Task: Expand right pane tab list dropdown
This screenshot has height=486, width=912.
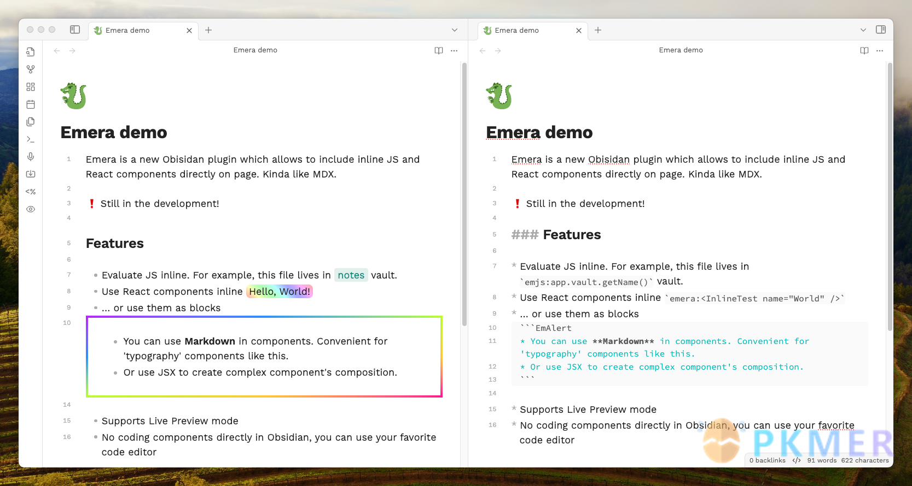Action: pyautogui.click(x=863, y=30)
